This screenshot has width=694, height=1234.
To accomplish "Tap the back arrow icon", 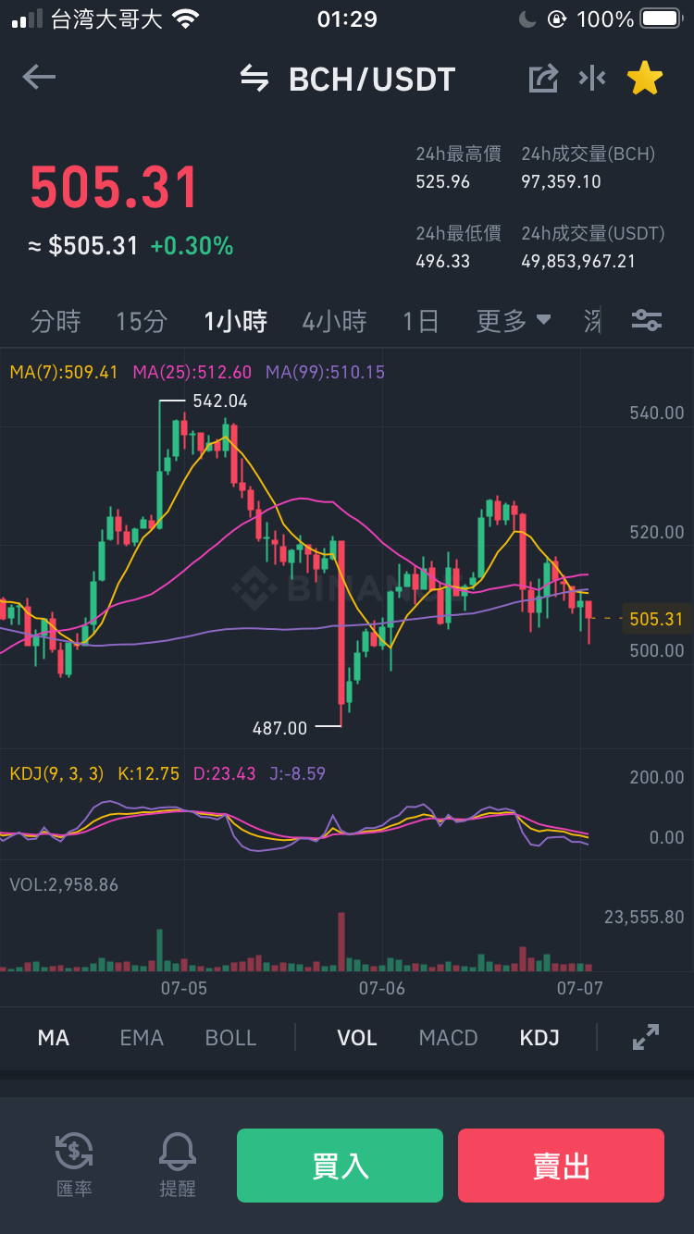I will [x=39, y=78].
